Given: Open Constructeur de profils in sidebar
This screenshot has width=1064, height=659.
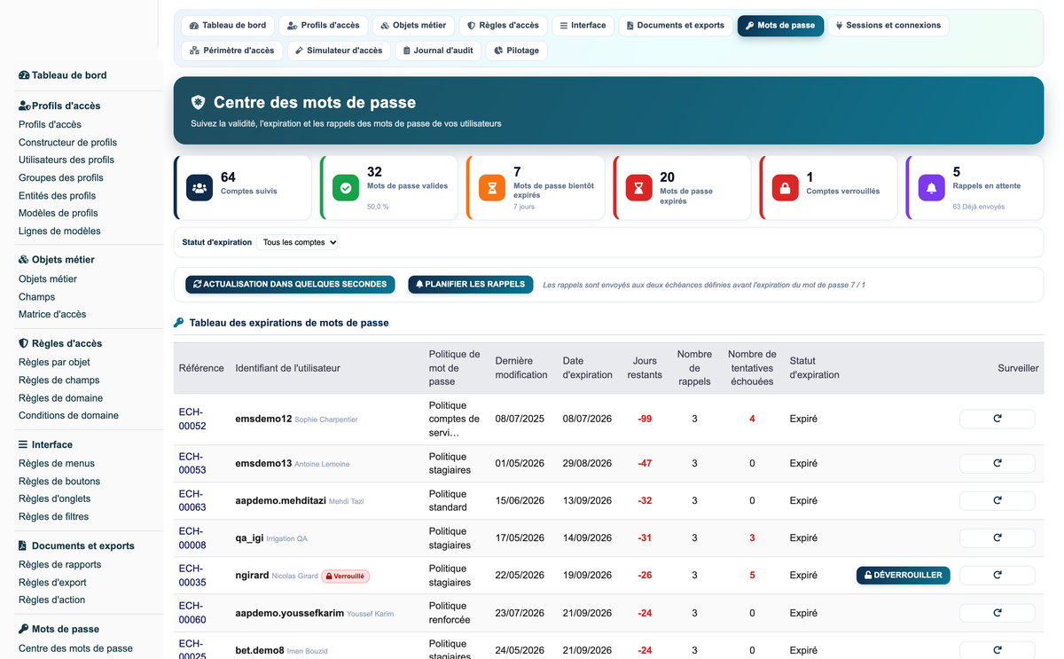Looking at the screenshot, I should (67, 143).
